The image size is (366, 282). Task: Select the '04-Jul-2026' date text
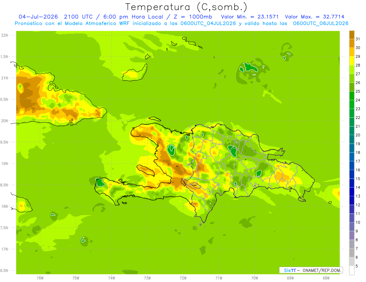(39, 17)
